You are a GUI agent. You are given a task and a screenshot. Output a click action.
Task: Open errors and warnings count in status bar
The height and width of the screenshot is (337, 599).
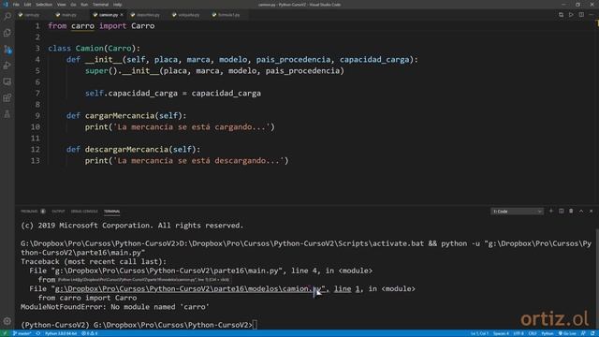click(x=90, y=333)
